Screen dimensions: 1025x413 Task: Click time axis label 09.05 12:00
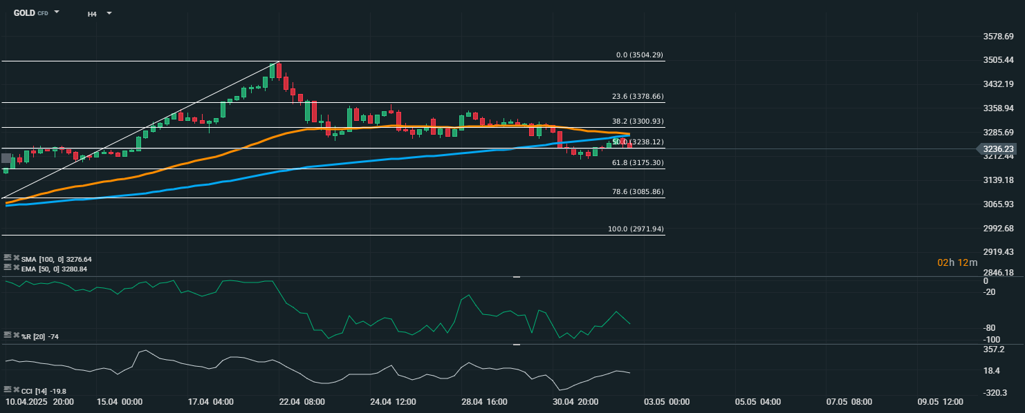941,401
